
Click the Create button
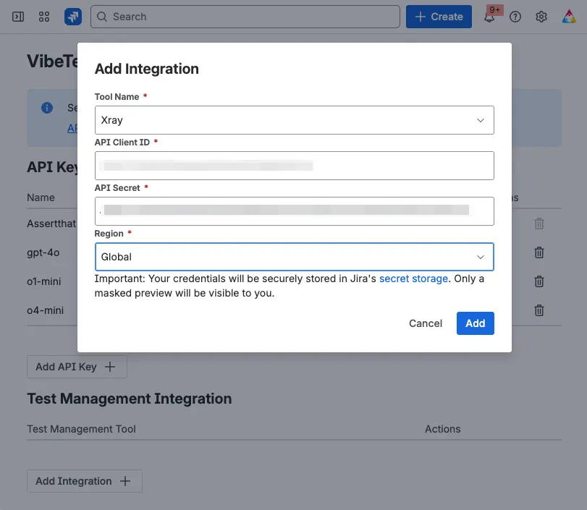439,17
